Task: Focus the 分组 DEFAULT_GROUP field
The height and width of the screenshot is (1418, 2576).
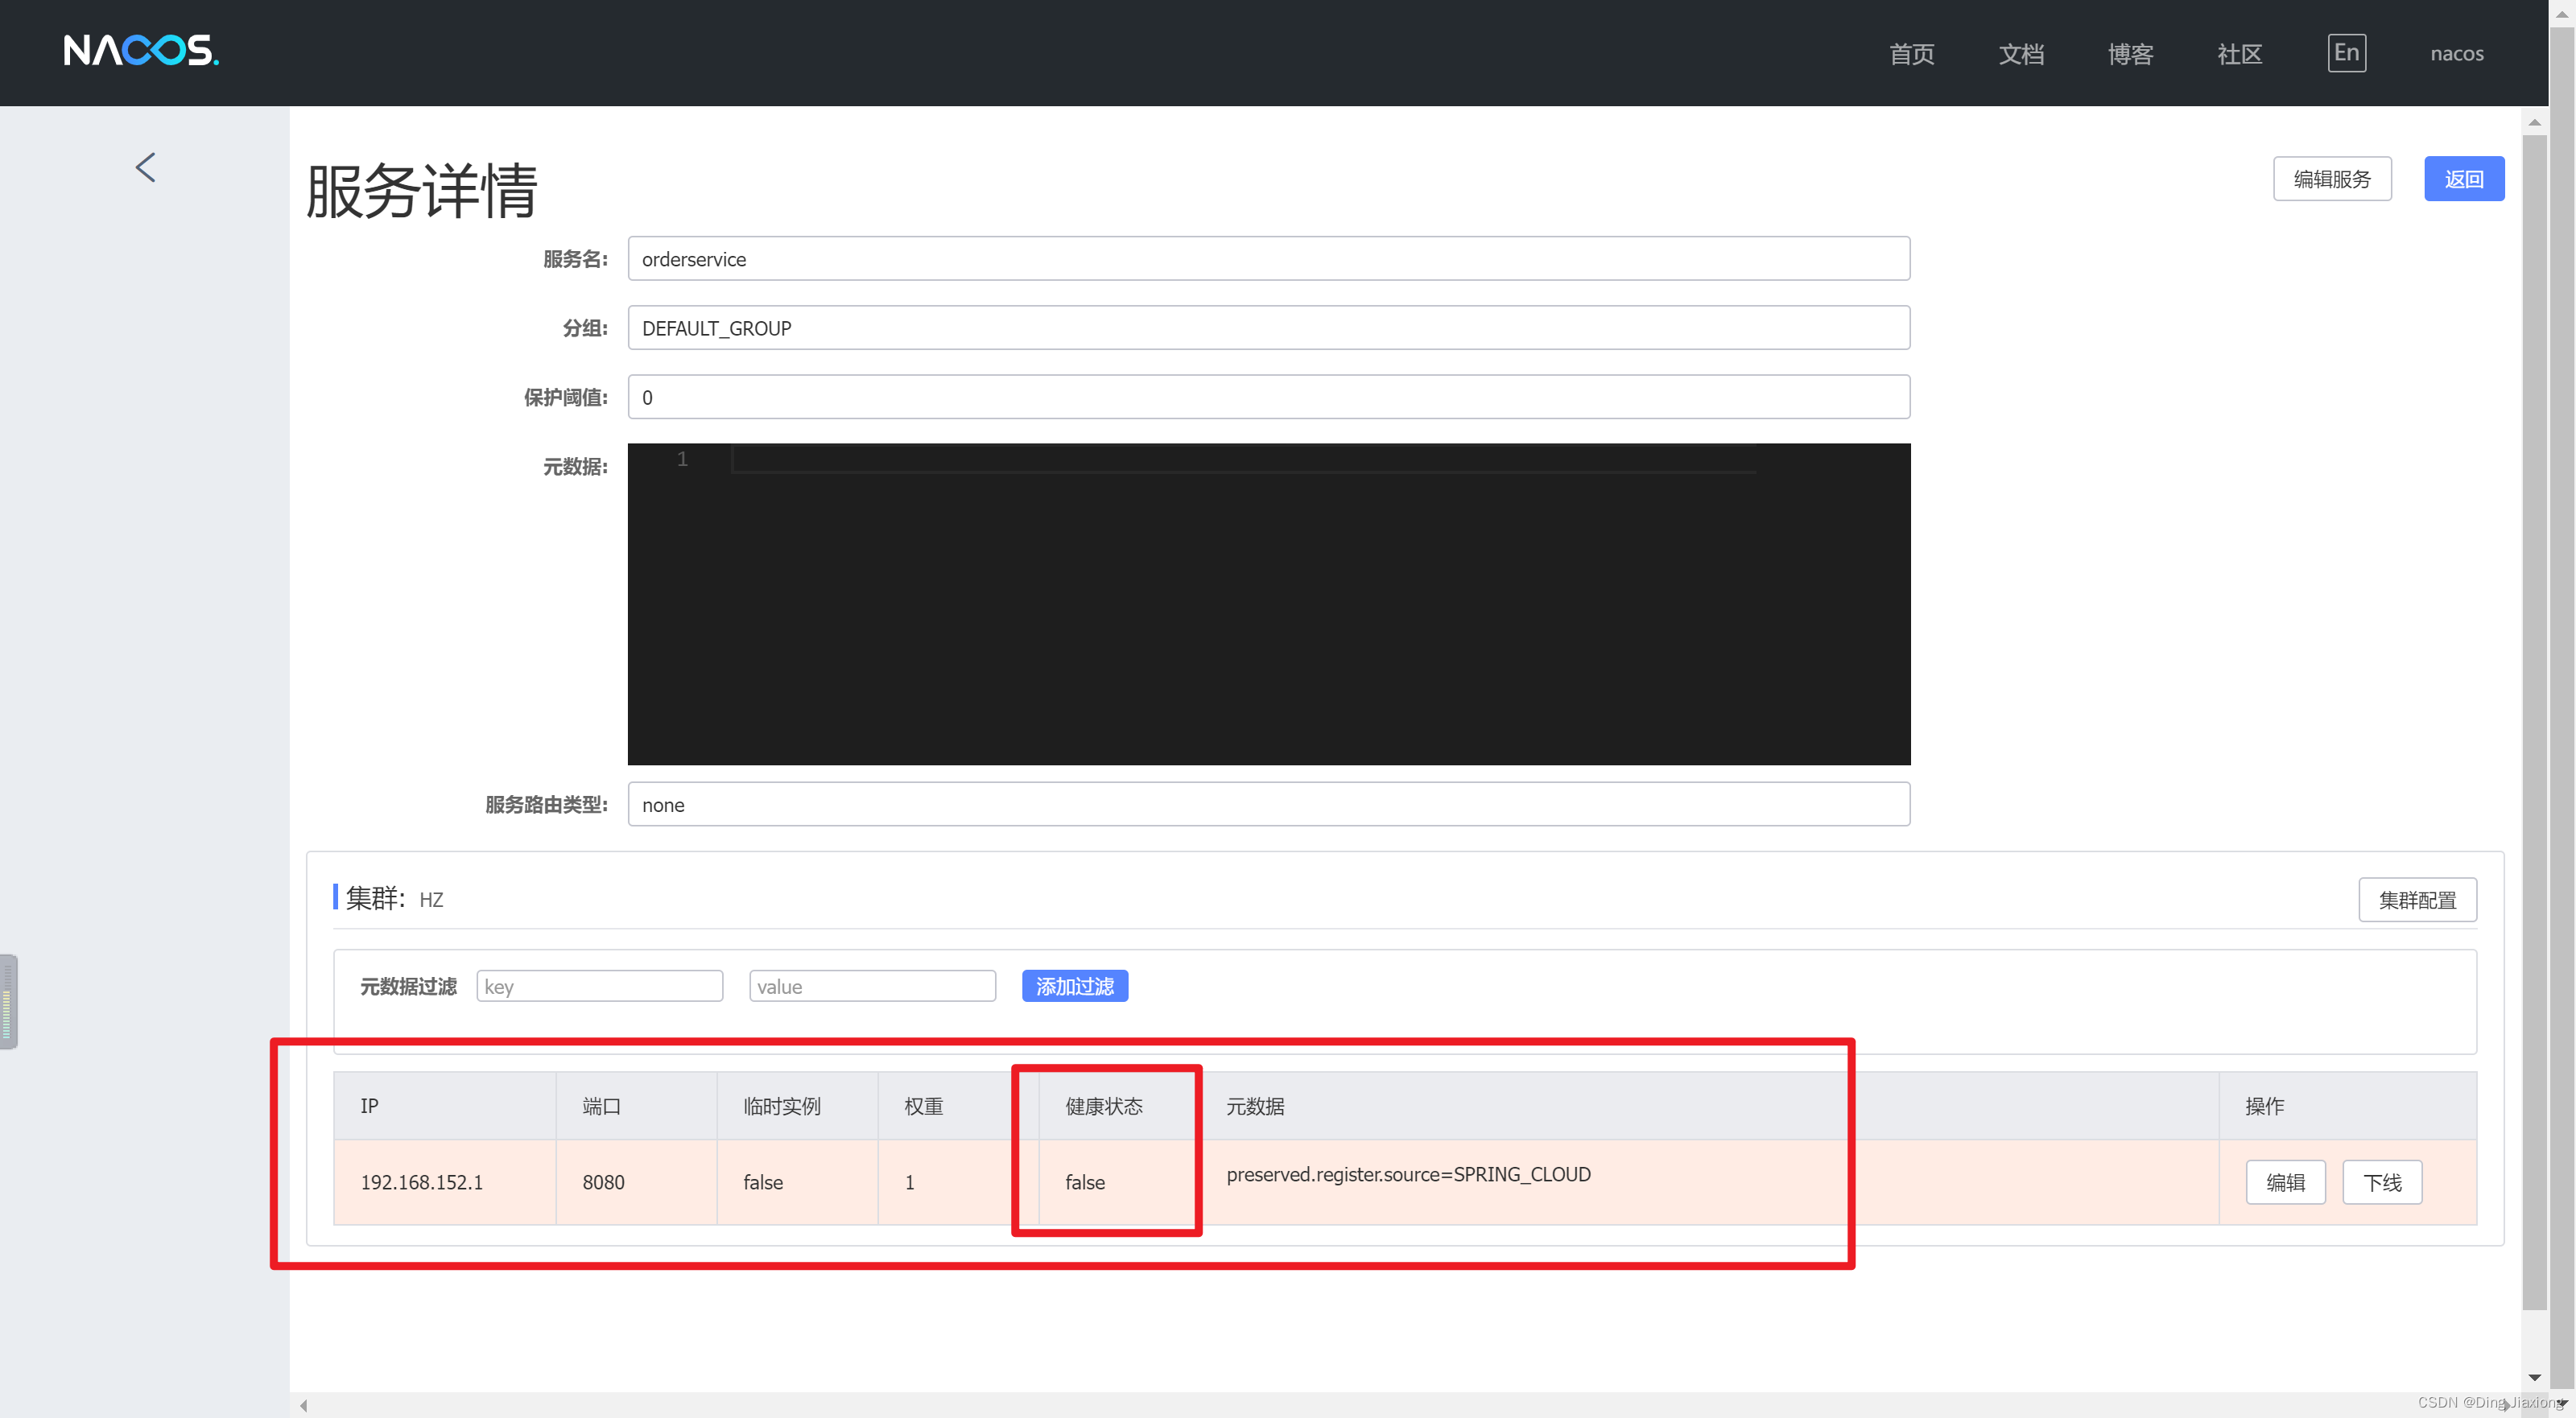Action: click(1268, 328)
